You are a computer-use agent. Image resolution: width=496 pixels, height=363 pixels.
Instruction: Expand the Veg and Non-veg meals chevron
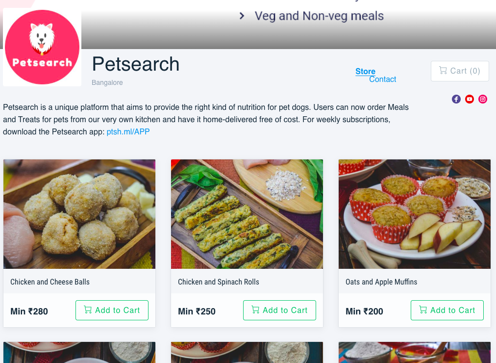pos(242,16)
